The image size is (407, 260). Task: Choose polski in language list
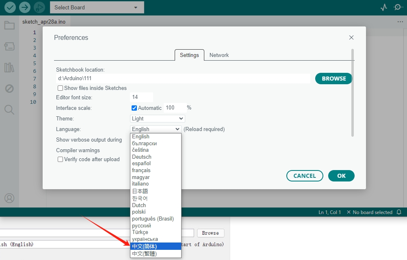(156, 212)
